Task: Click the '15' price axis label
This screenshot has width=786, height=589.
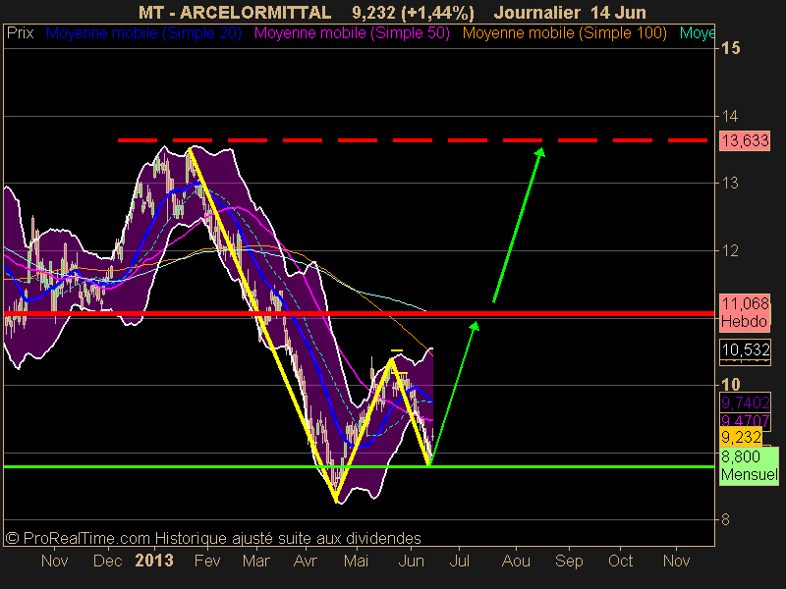Action: (731, 48)
